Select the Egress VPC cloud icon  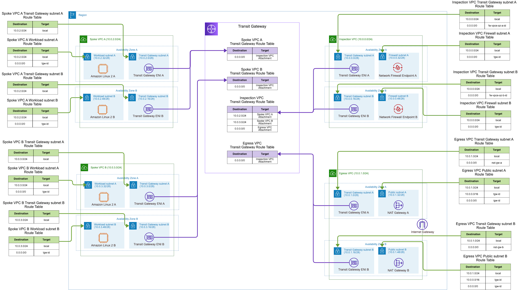coord(332,173)
